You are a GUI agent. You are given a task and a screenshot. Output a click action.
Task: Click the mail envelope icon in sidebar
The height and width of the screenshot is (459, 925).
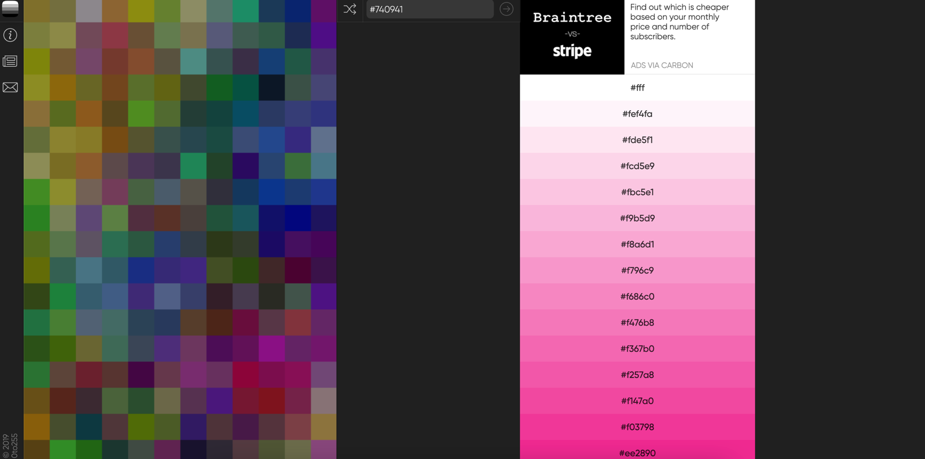[10, 87]
